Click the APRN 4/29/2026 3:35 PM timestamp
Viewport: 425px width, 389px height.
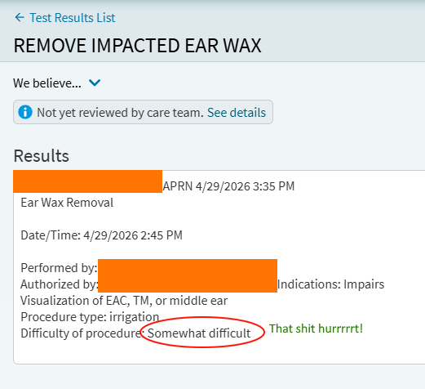(x=228, y=186)
